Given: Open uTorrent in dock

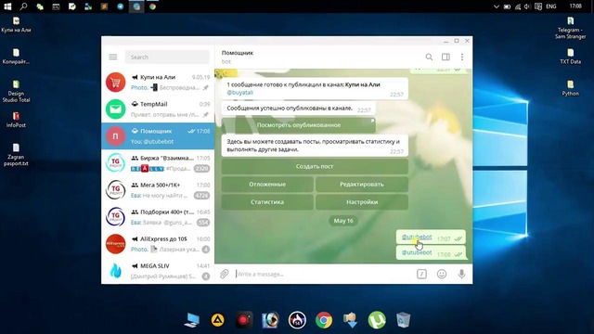Looking at the screenshot, I should 377,320.
